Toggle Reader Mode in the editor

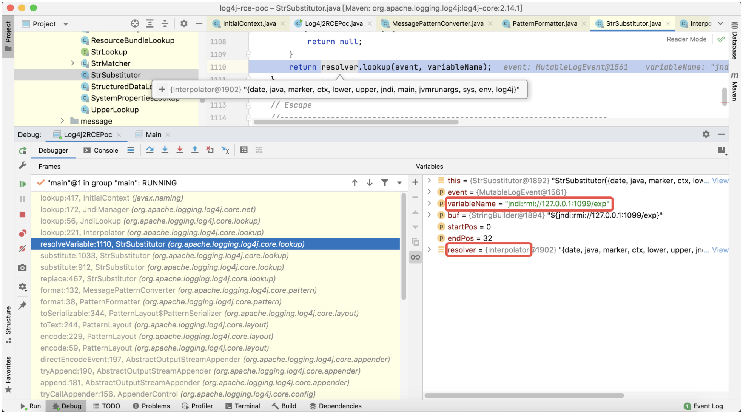click(x=686, y=39)
